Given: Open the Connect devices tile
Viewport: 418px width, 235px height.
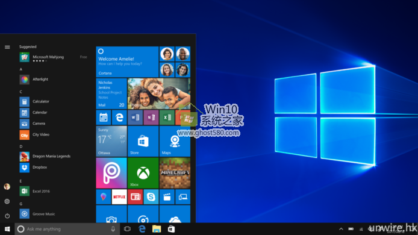Looking at the screenshot, I should point(183,197).
